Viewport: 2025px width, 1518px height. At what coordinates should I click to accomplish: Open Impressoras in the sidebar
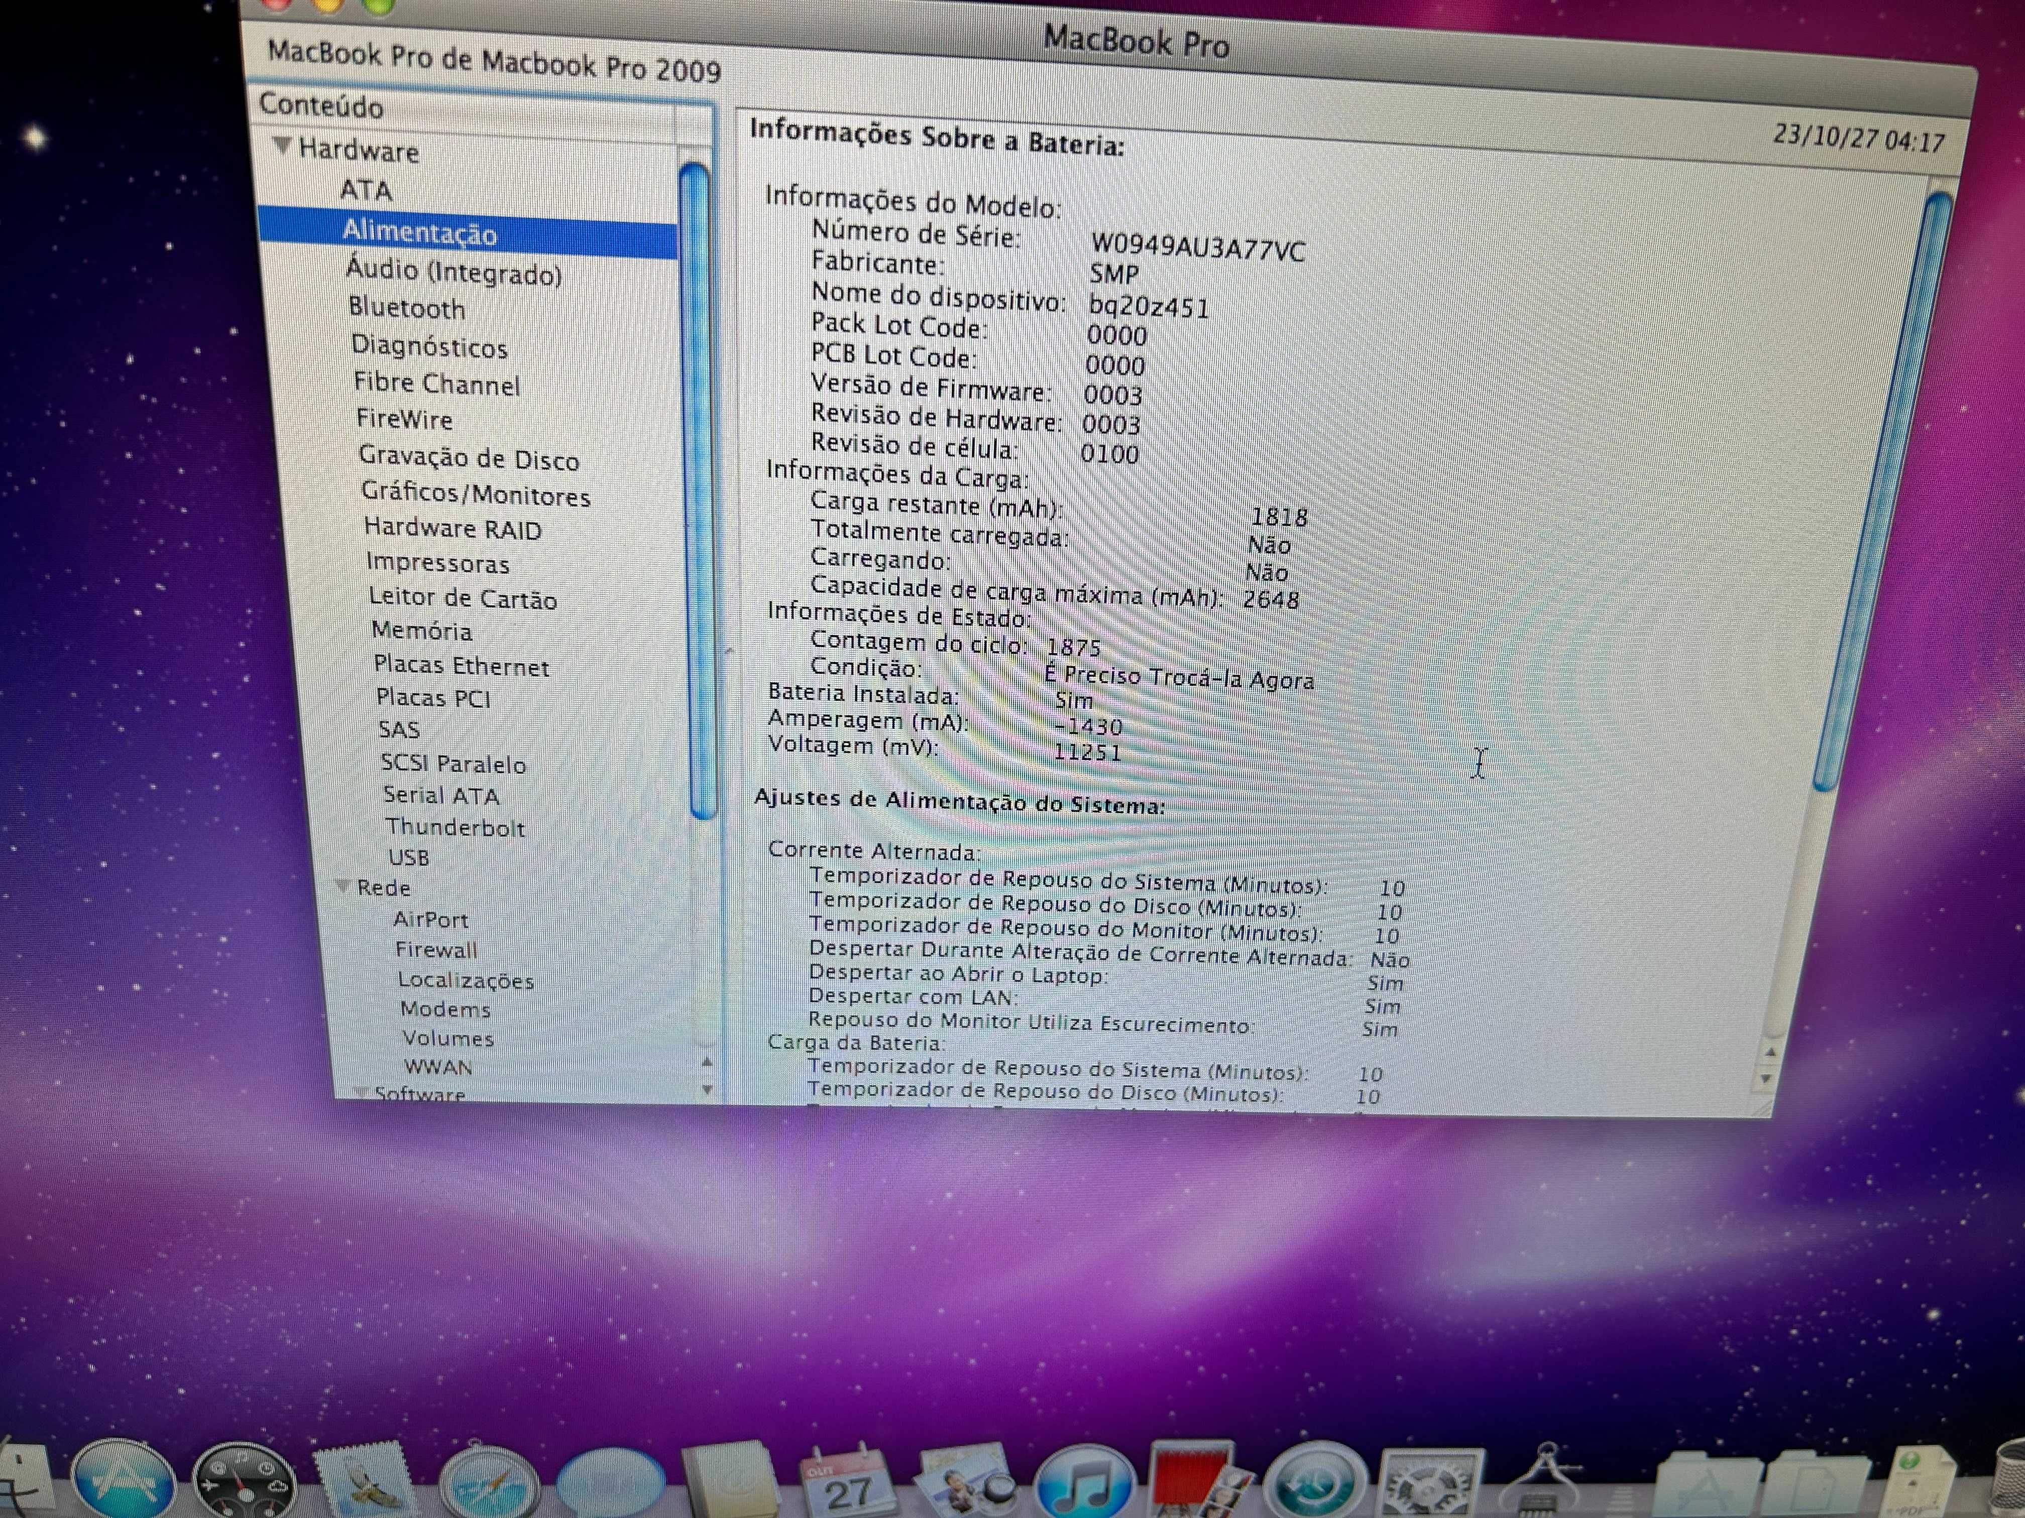(x=437, y=563)
